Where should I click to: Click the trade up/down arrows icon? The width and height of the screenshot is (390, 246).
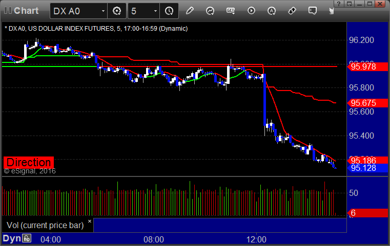tap(292, 11)
